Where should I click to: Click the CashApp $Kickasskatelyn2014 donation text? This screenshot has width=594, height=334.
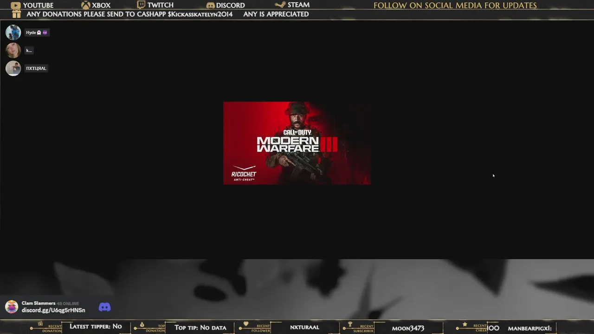[129, 14]
